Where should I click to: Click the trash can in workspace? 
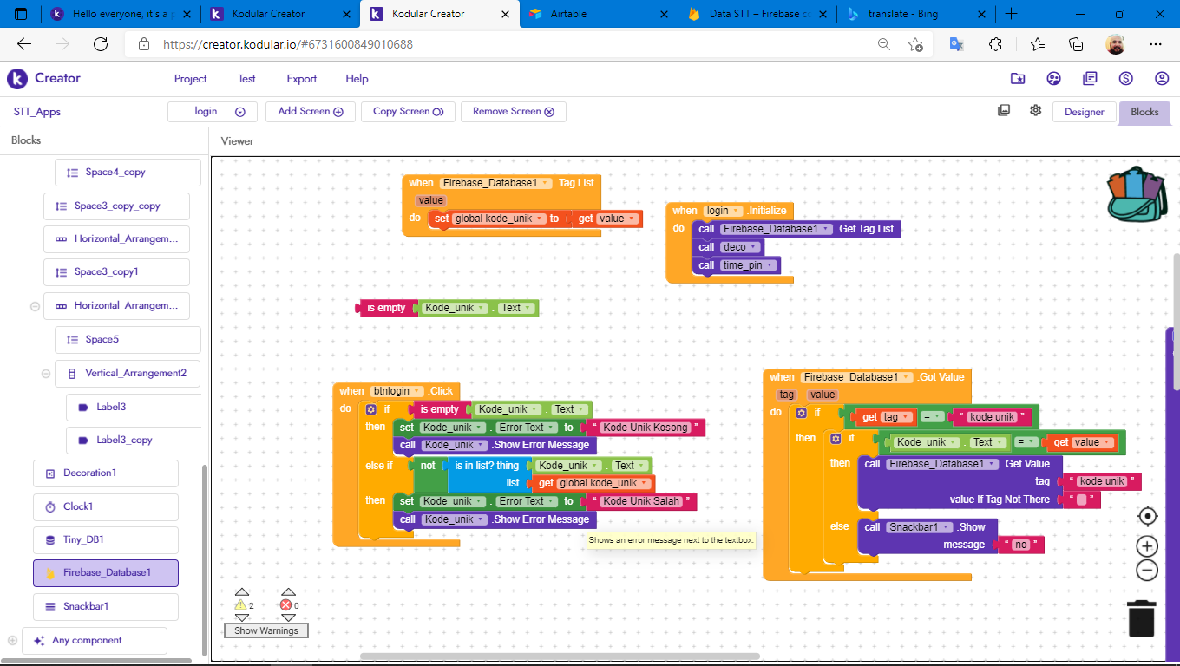[x=1141, y=618]
